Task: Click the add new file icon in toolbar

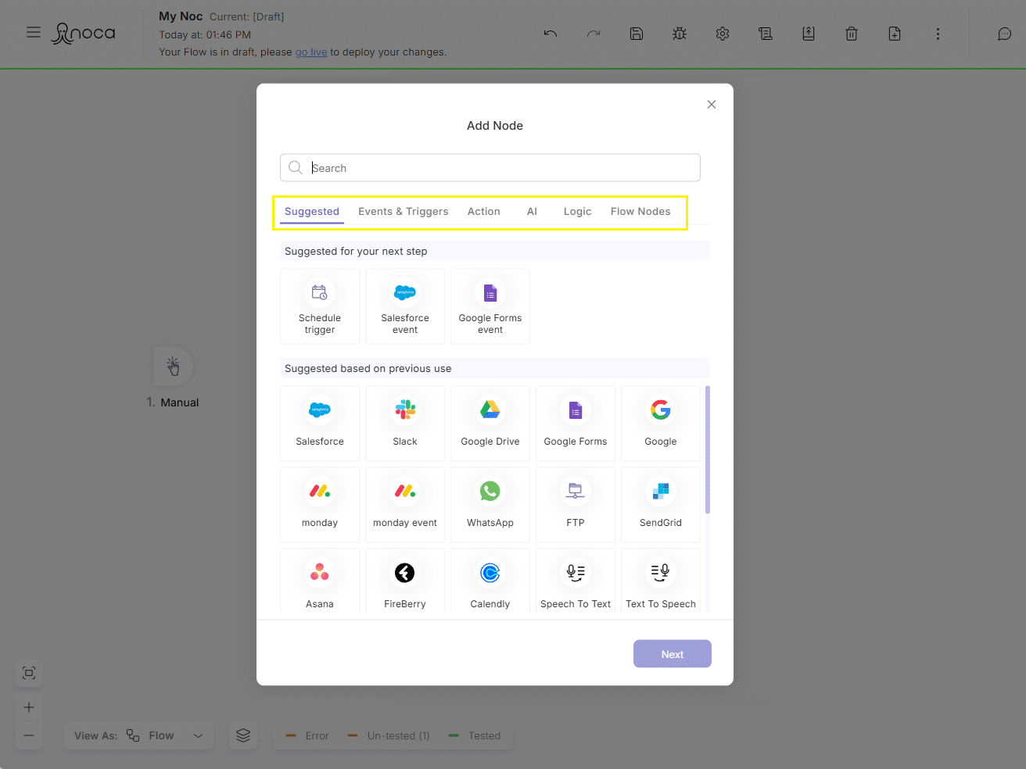Action: pos(895,34)
